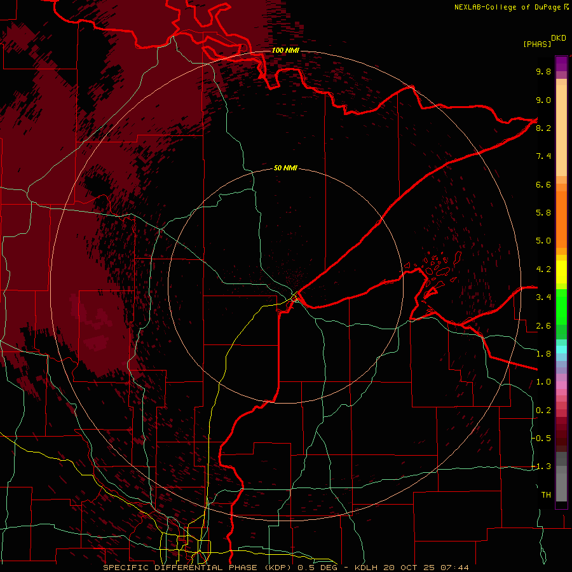Click the 1.8 scale value

click(543, 354)
